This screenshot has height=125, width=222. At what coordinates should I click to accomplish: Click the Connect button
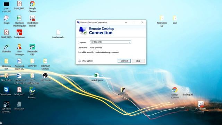(x=124, y=61)
